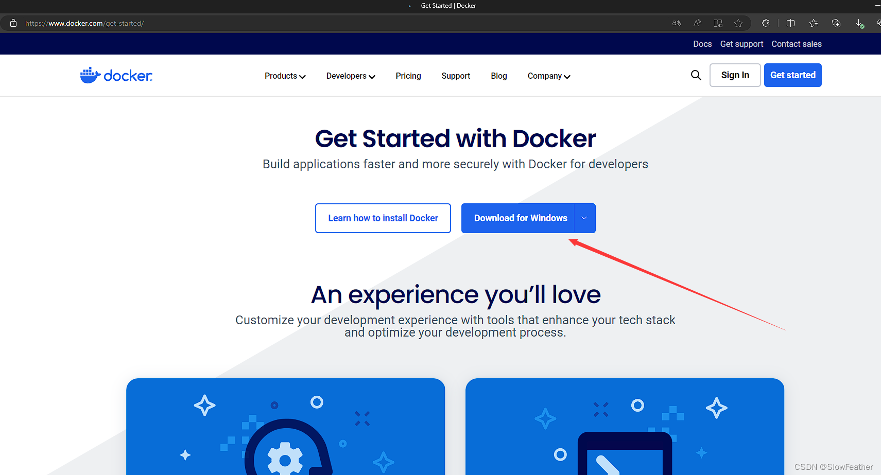This screenshot has height=475, width=881.
Task: Click the Sign In button
Action: pyautogui.click(x=735, y=75)
